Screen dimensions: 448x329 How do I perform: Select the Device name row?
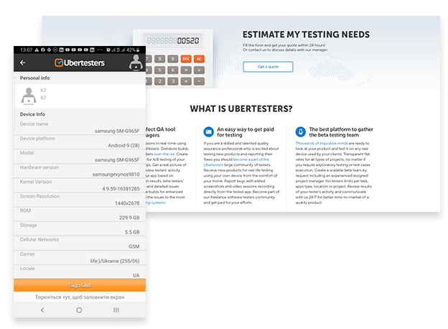pyautogui.click(x=79, y=127)
